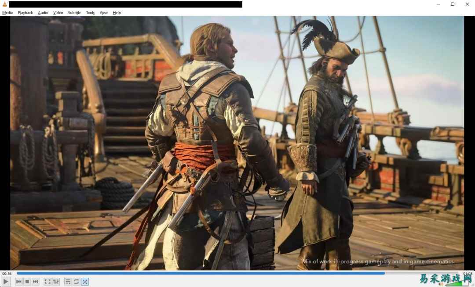475x287 pixels.
Task: Open the Tools menu
Action: point(90,13)
